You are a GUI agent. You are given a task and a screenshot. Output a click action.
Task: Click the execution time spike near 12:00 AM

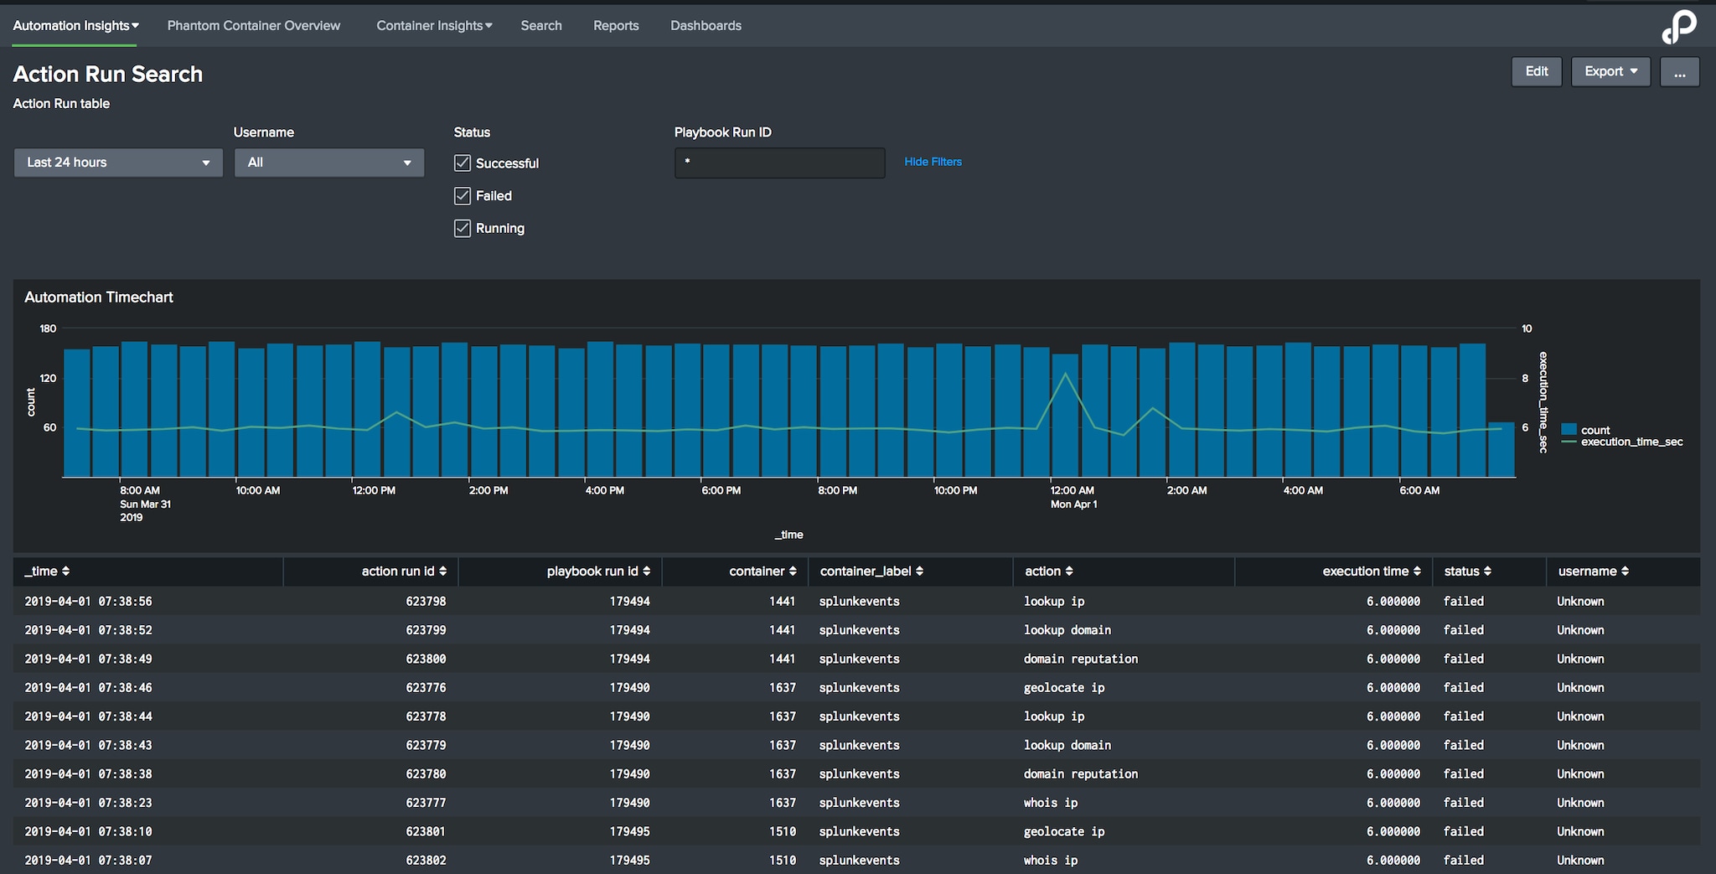[x=1065, y=374]
